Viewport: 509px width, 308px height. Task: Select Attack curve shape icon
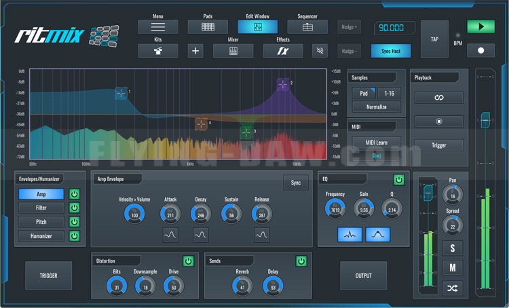point(170,235)
